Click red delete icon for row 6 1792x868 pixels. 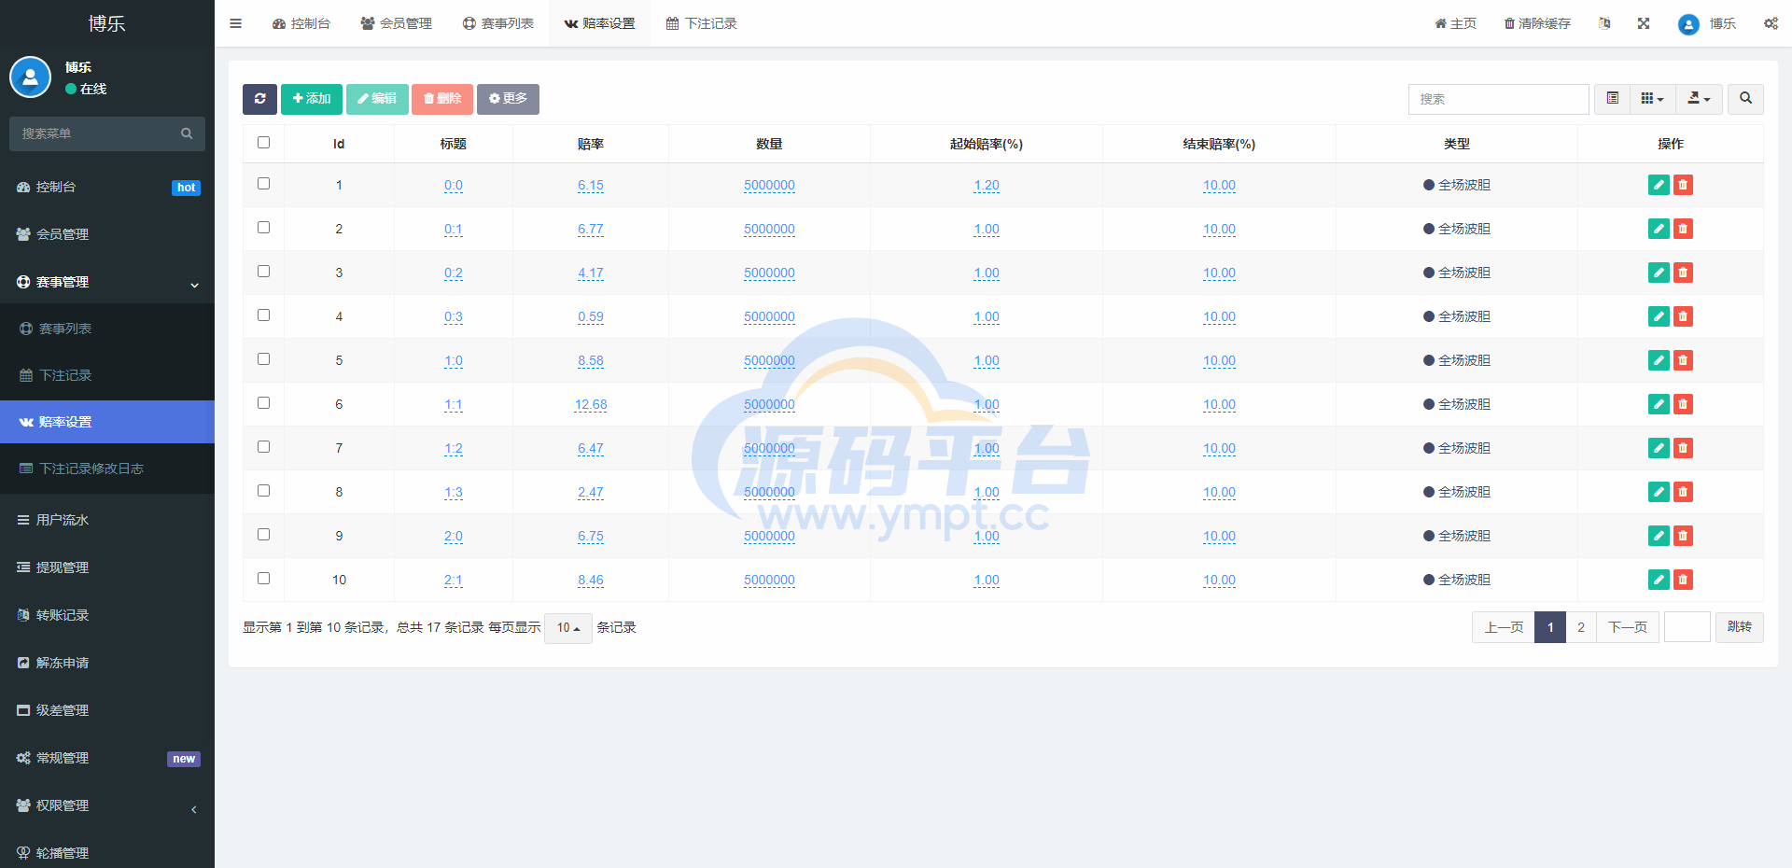click(1683, 404)
